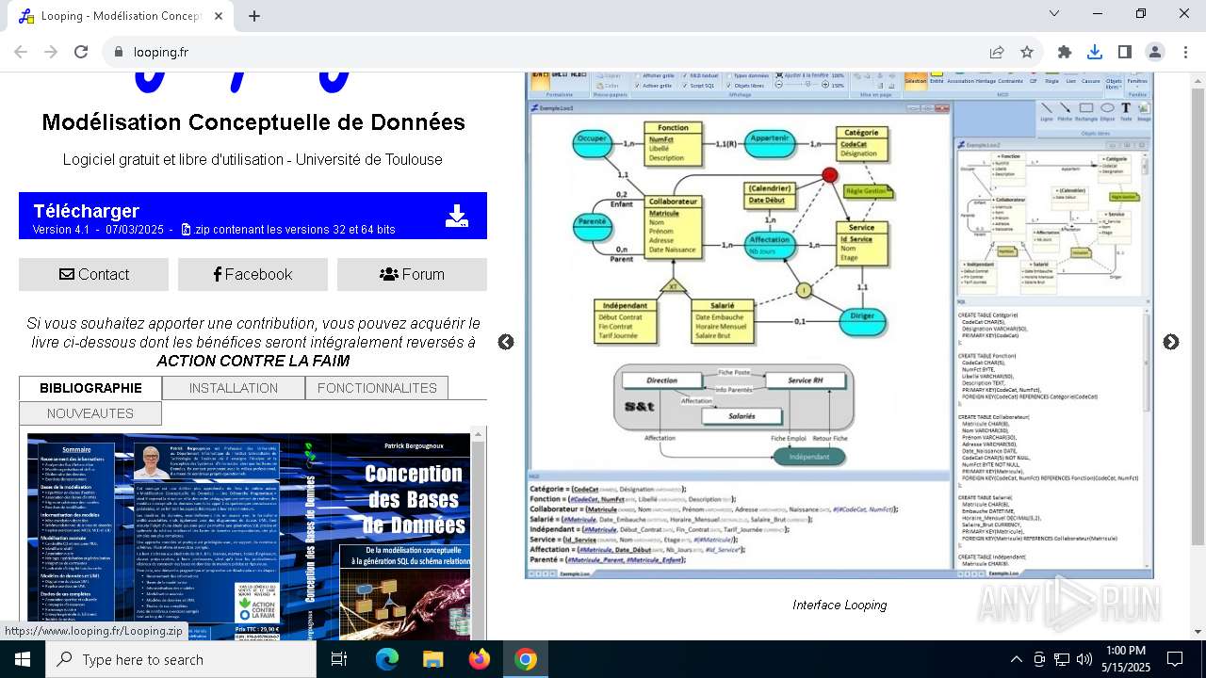This screenshot has height=678, width=1206.
Task: Open the Chrome downloads icon
Action: click(x=1095, y=53)
